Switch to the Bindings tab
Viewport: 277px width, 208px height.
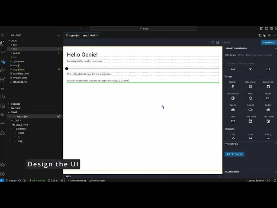point(251,55)
